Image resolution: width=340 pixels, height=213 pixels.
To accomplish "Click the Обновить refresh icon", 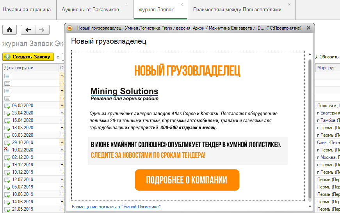I will (x=316, y=56).
